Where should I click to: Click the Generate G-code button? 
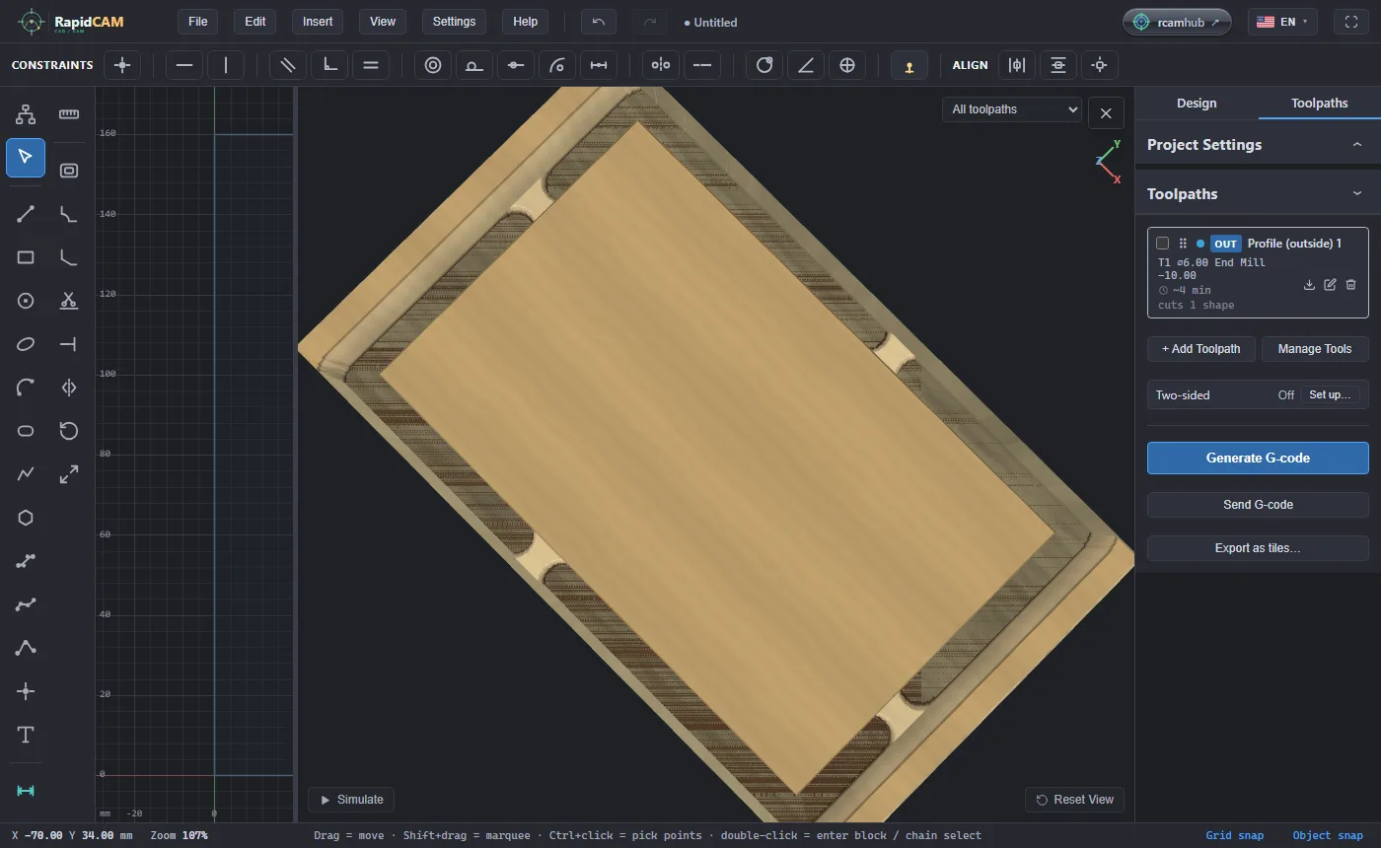1258,458
